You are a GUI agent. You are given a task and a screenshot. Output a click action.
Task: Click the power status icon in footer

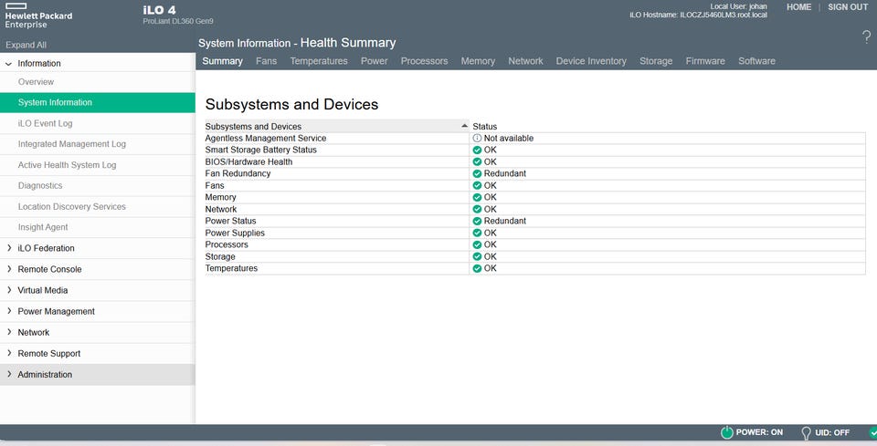tap(726, 432)
